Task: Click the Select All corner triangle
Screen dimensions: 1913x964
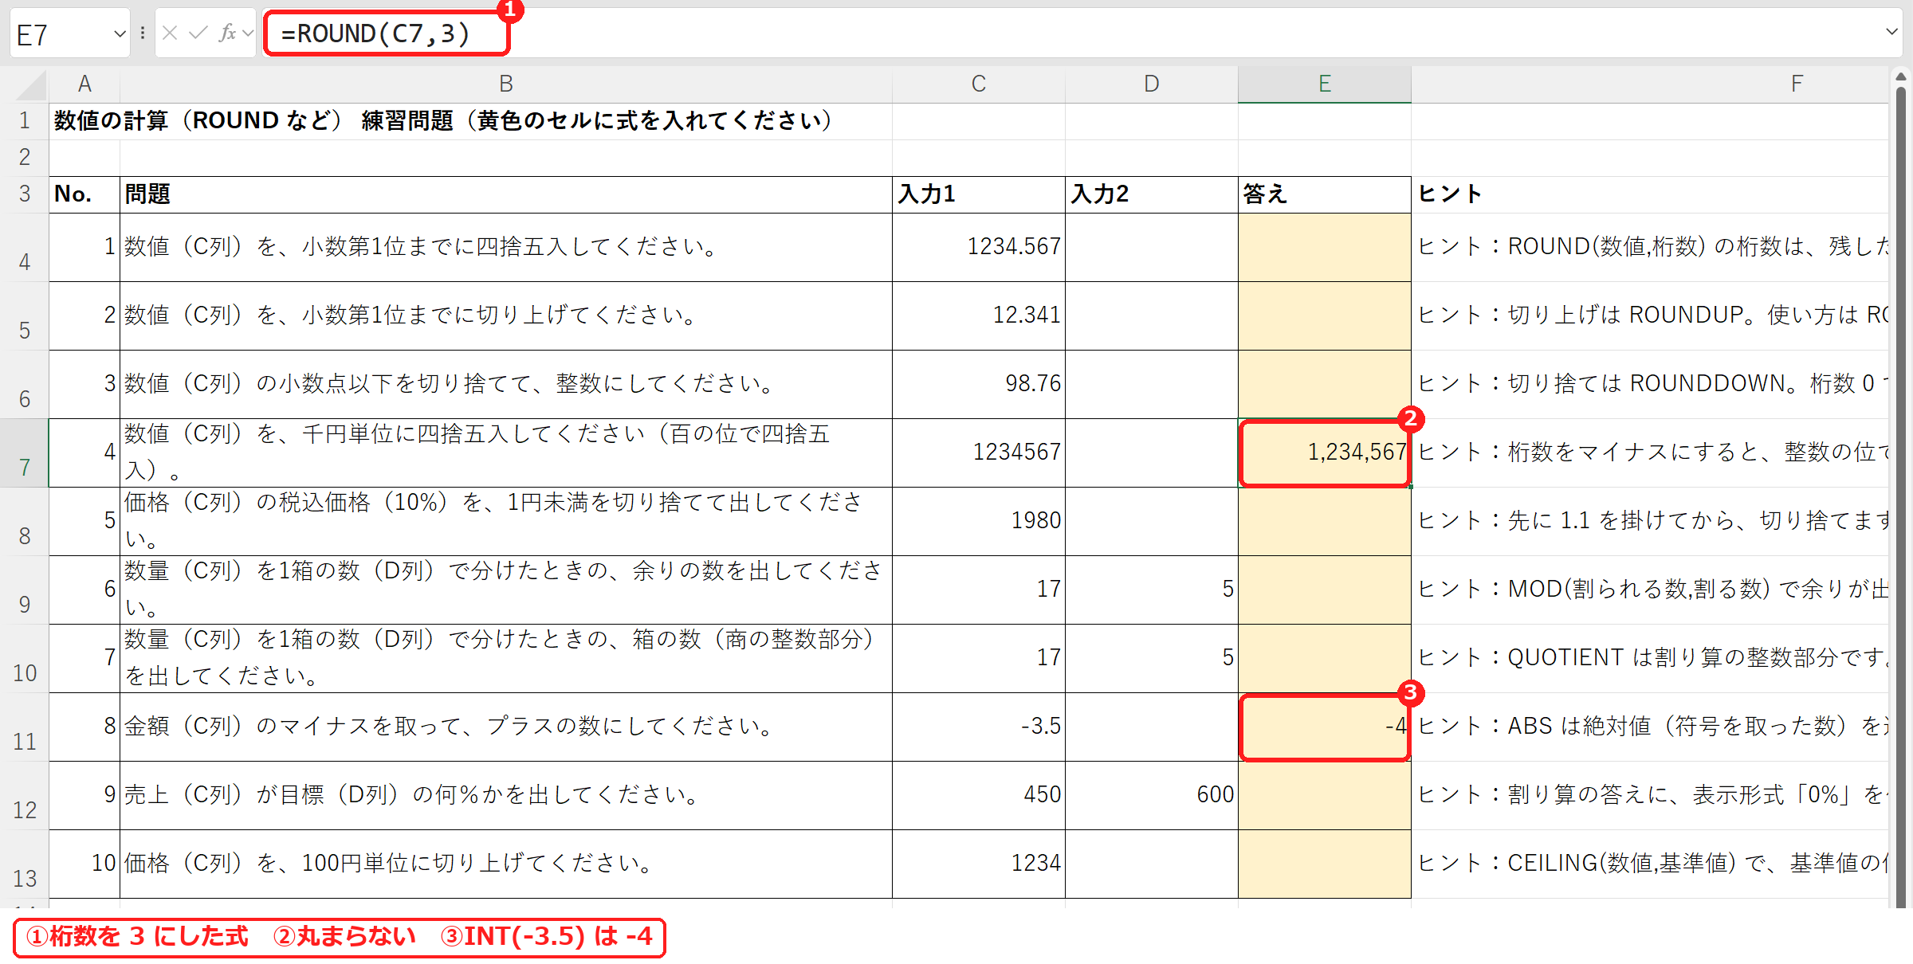Action: click(x=30, y=84)
